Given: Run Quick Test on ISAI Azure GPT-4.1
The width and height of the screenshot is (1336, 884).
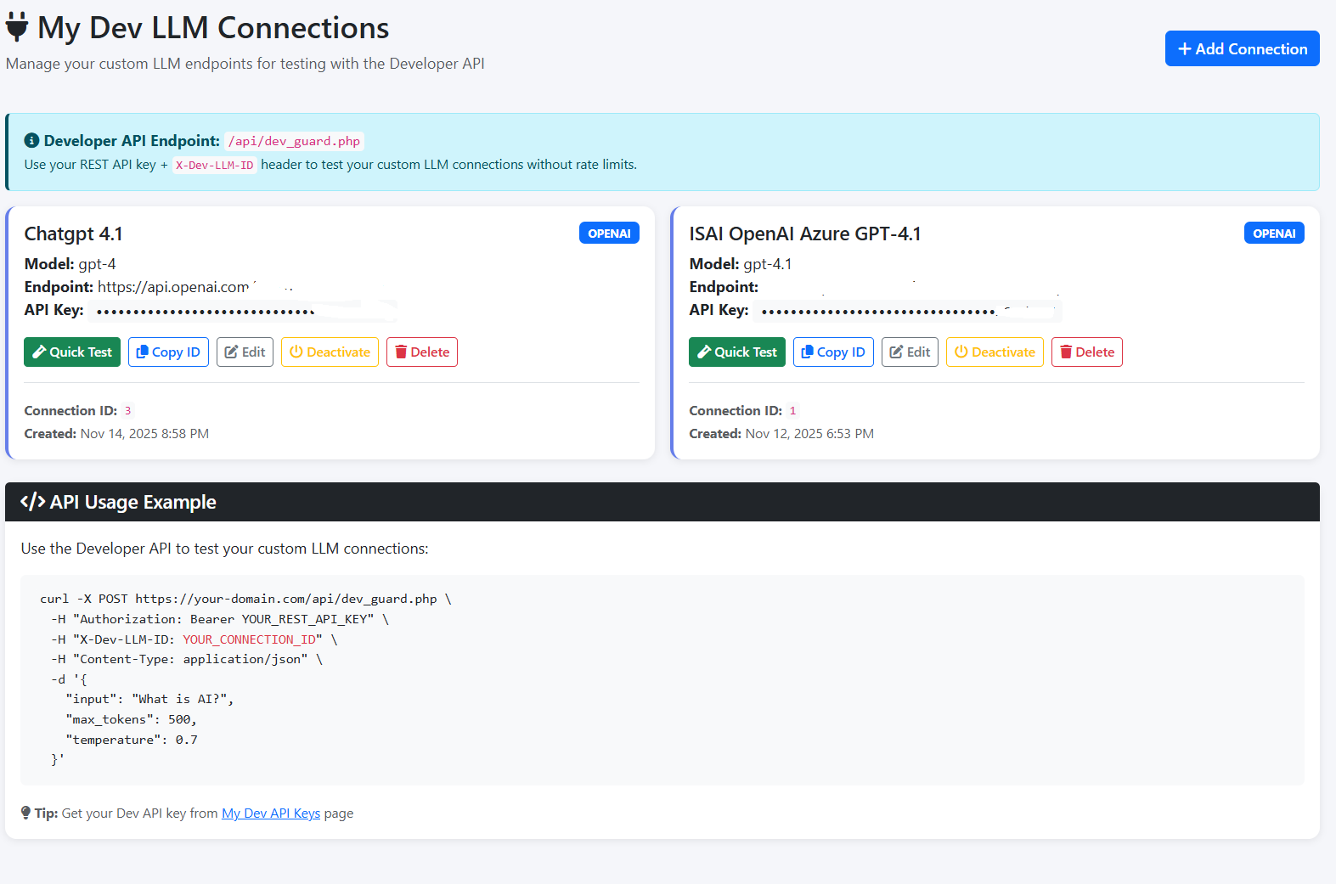Looking at the screenshot, I should pos(737,352).
